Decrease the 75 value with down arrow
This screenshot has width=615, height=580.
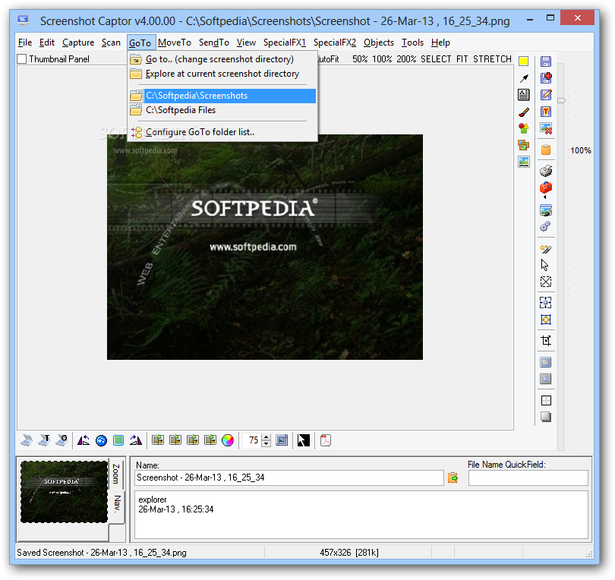pos(266,443)
